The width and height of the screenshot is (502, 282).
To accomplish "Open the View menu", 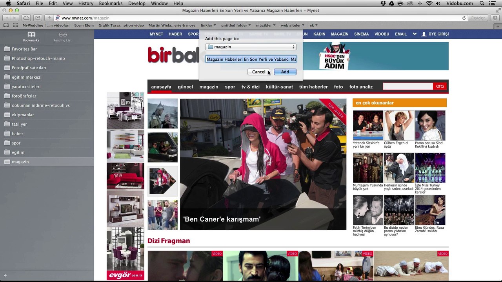I will pyautogui.click(x=67, y=4).
